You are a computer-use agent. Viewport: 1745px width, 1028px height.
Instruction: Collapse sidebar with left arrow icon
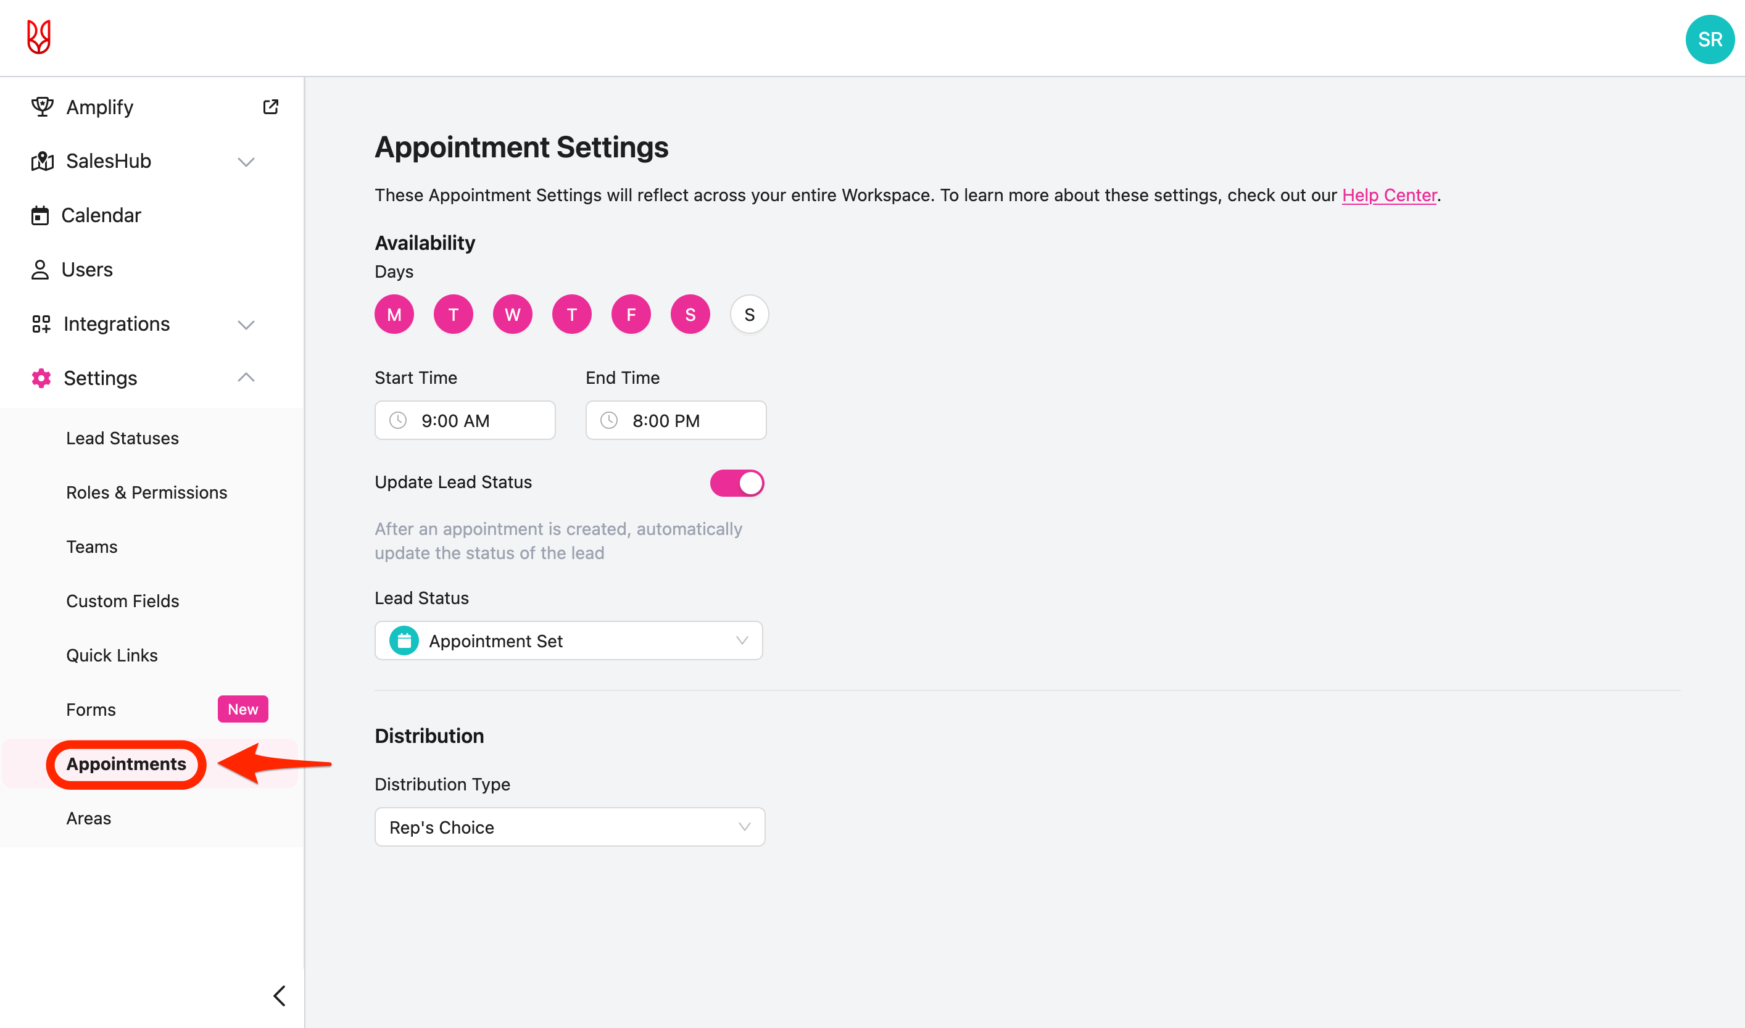(279, 995)
